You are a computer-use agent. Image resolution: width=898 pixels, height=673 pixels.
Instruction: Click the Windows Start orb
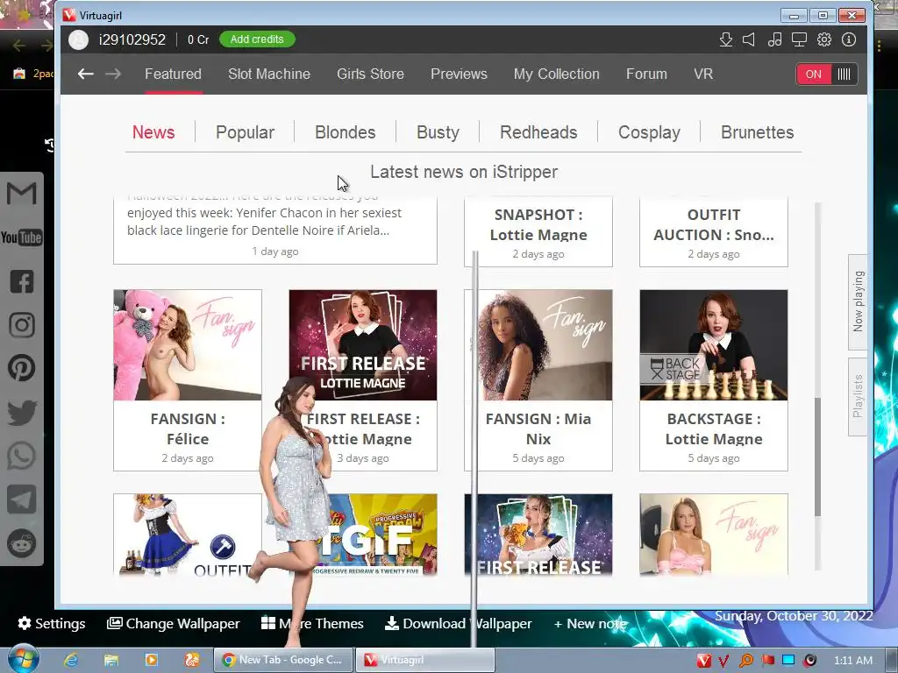24,659
